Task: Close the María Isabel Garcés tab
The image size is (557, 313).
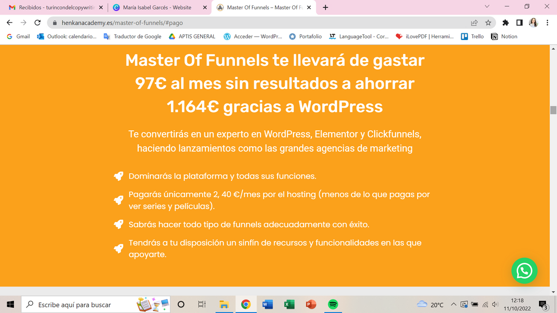Action: 205,7
